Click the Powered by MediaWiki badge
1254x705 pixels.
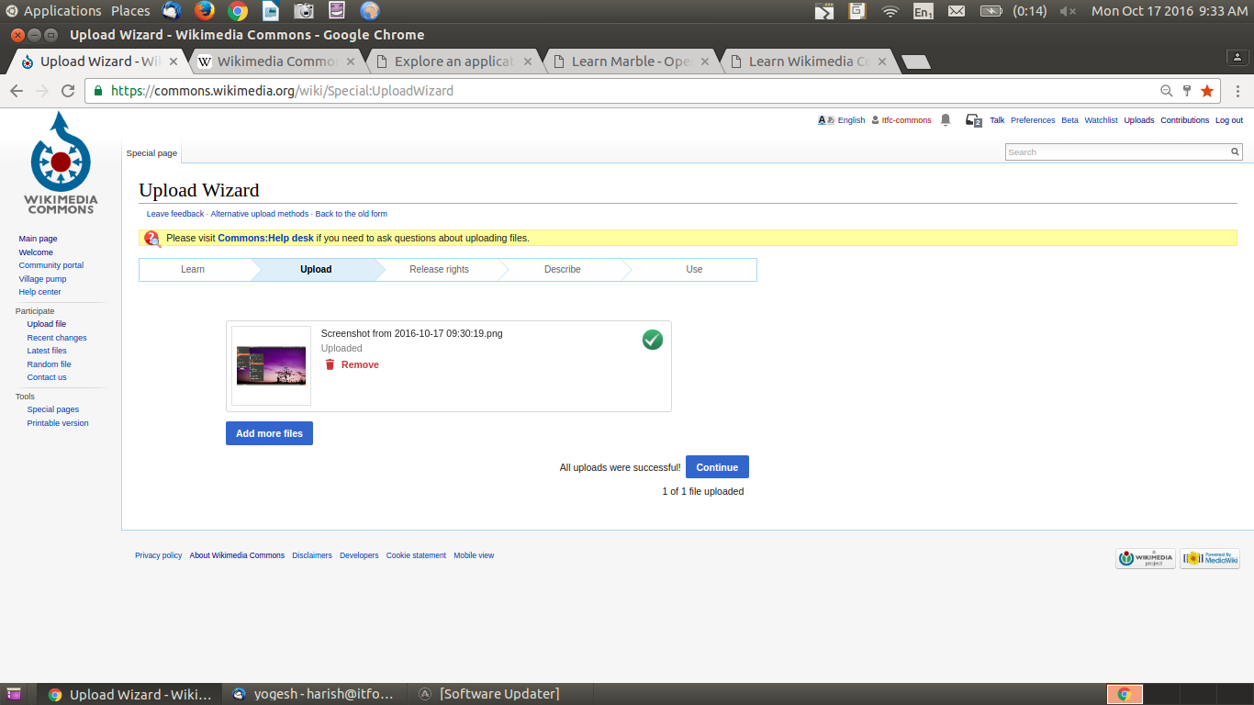click(x=1210, y=558)
